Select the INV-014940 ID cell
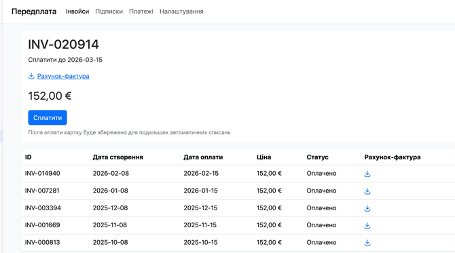The width and height of the screenshot is (455, 253). pos(42,174)
